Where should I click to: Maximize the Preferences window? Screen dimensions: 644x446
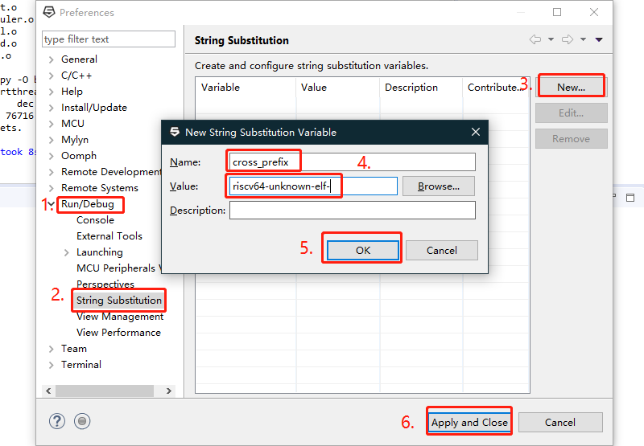click(x=557, y=12)
